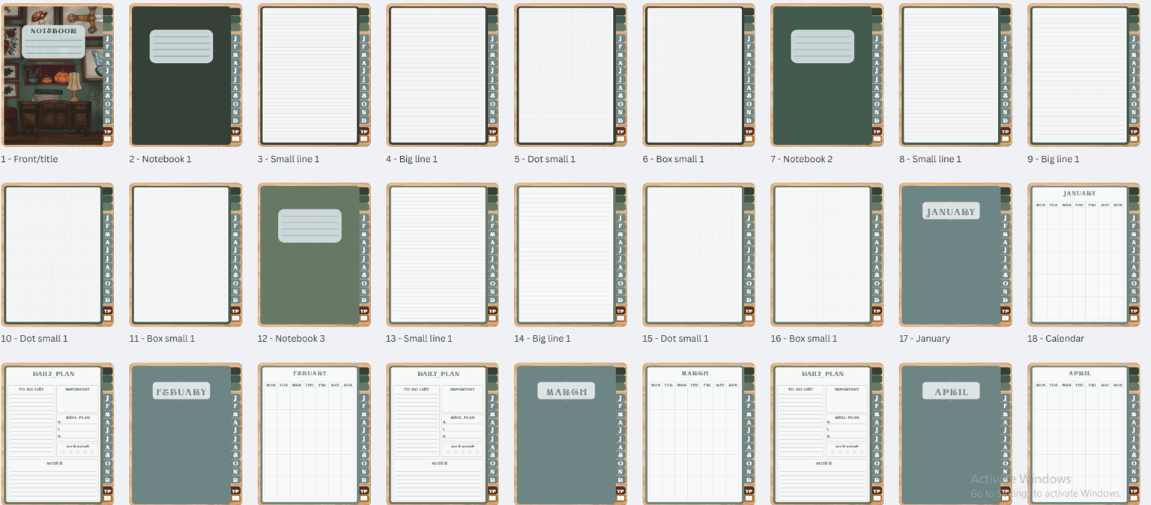Open the APRIL cover page thumbnail
Viewport: 1151px width, 505px height.
[955, 434]
